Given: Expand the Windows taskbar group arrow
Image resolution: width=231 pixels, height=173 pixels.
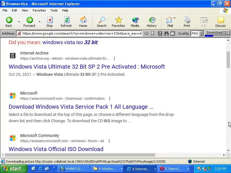Looking at the screenshot, I should [x=122, y=169].
